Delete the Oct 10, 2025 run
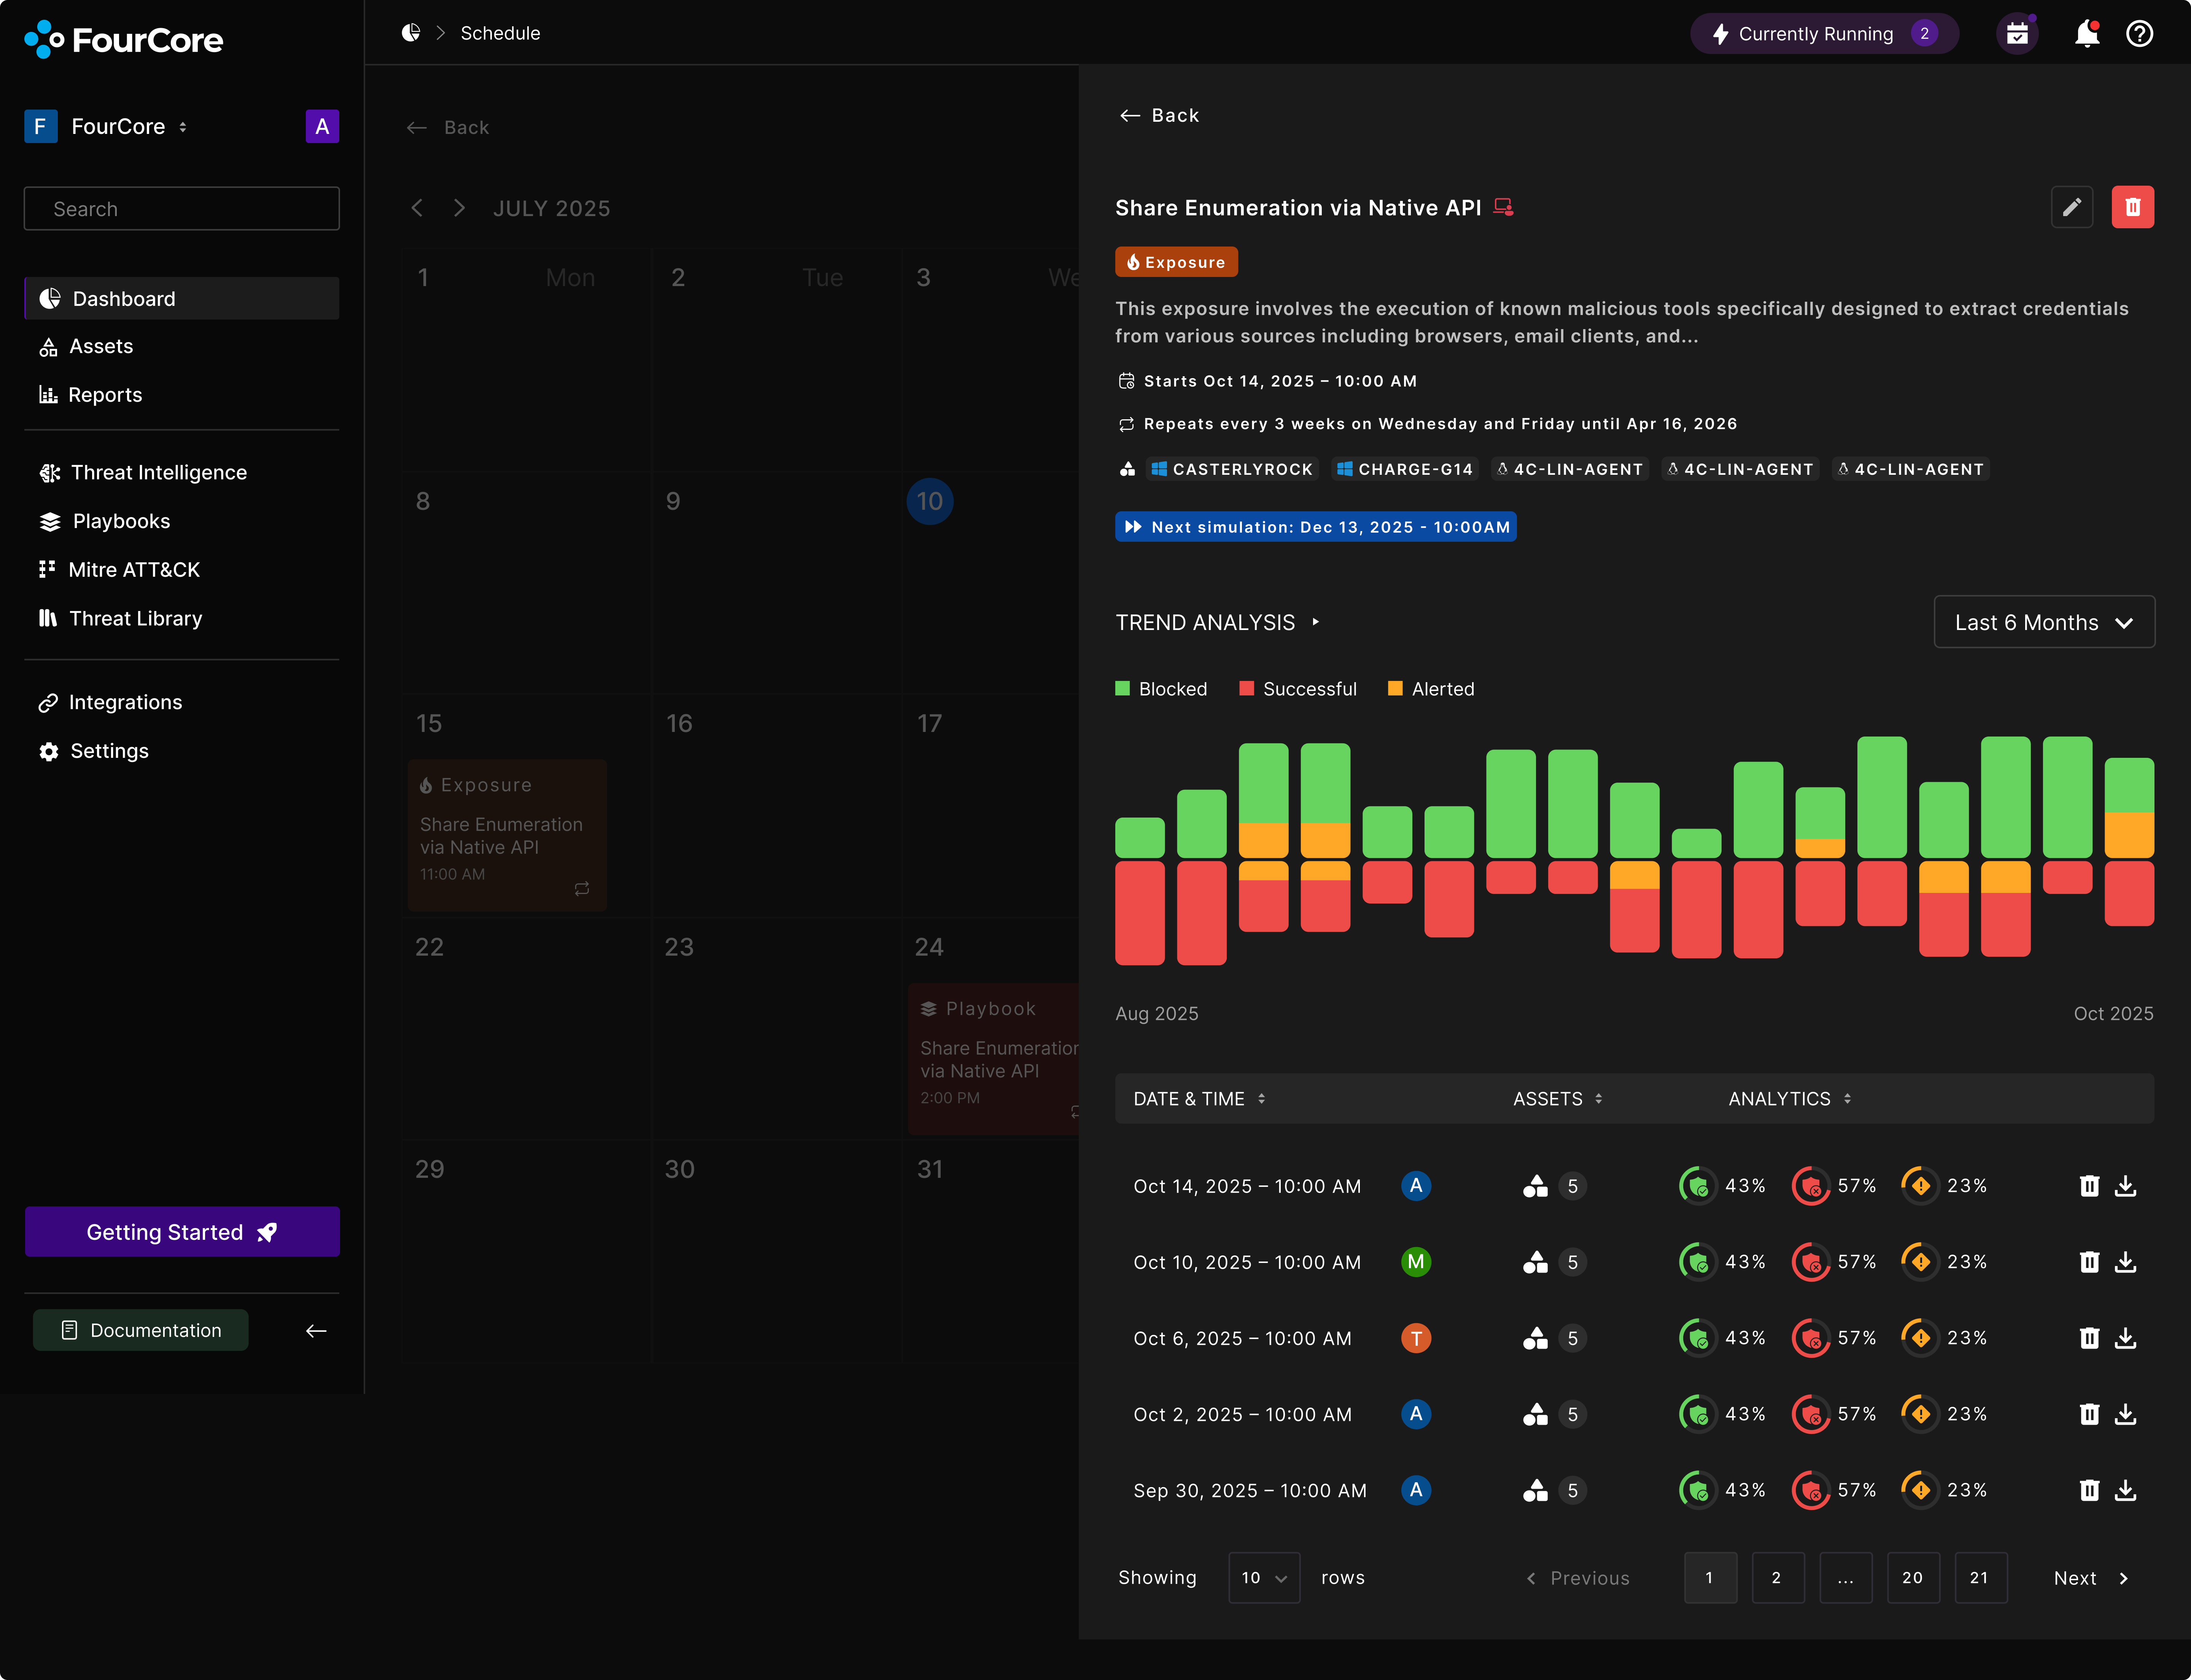This screenshot has height=1680, width=2191. coord(2089,1262)
